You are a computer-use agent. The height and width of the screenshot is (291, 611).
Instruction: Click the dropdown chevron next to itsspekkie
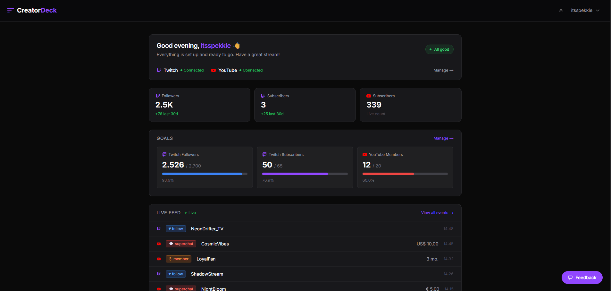click(598, 10)
